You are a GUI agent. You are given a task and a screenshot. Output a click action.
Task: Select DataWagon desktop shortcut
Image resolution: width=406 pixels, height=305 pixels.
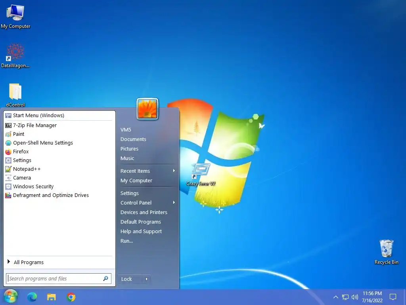point(15,56)
